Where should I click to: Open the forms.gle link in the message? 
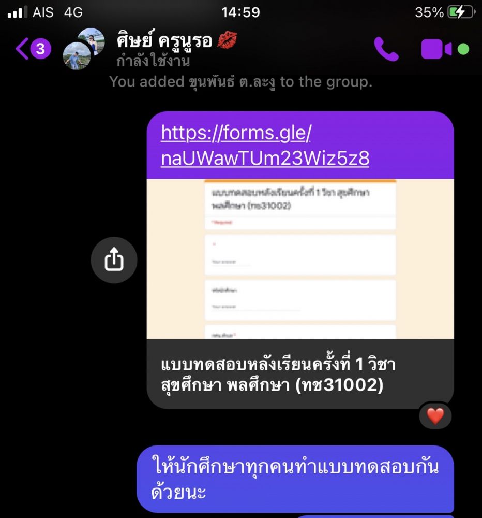pyautogui.click(x=265, y=145)
